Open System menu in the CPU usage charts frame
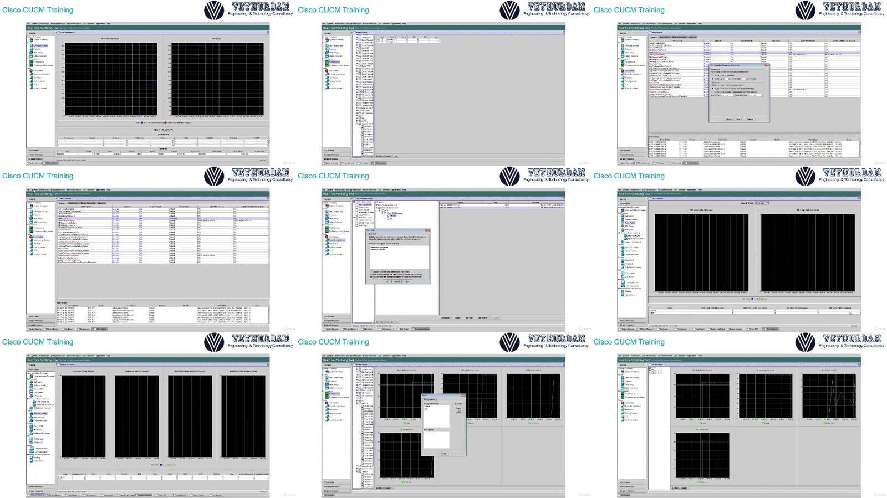The height and width of the screenshot is (498, 887). coord(34,24)
